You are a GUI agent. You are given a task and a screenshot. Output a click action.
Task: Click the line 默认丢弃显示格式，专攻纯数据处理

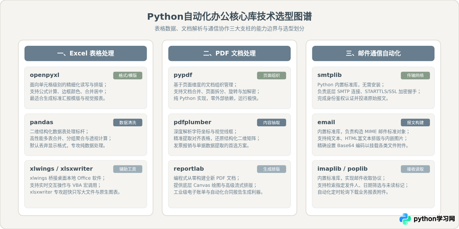[x=68, y=145]
